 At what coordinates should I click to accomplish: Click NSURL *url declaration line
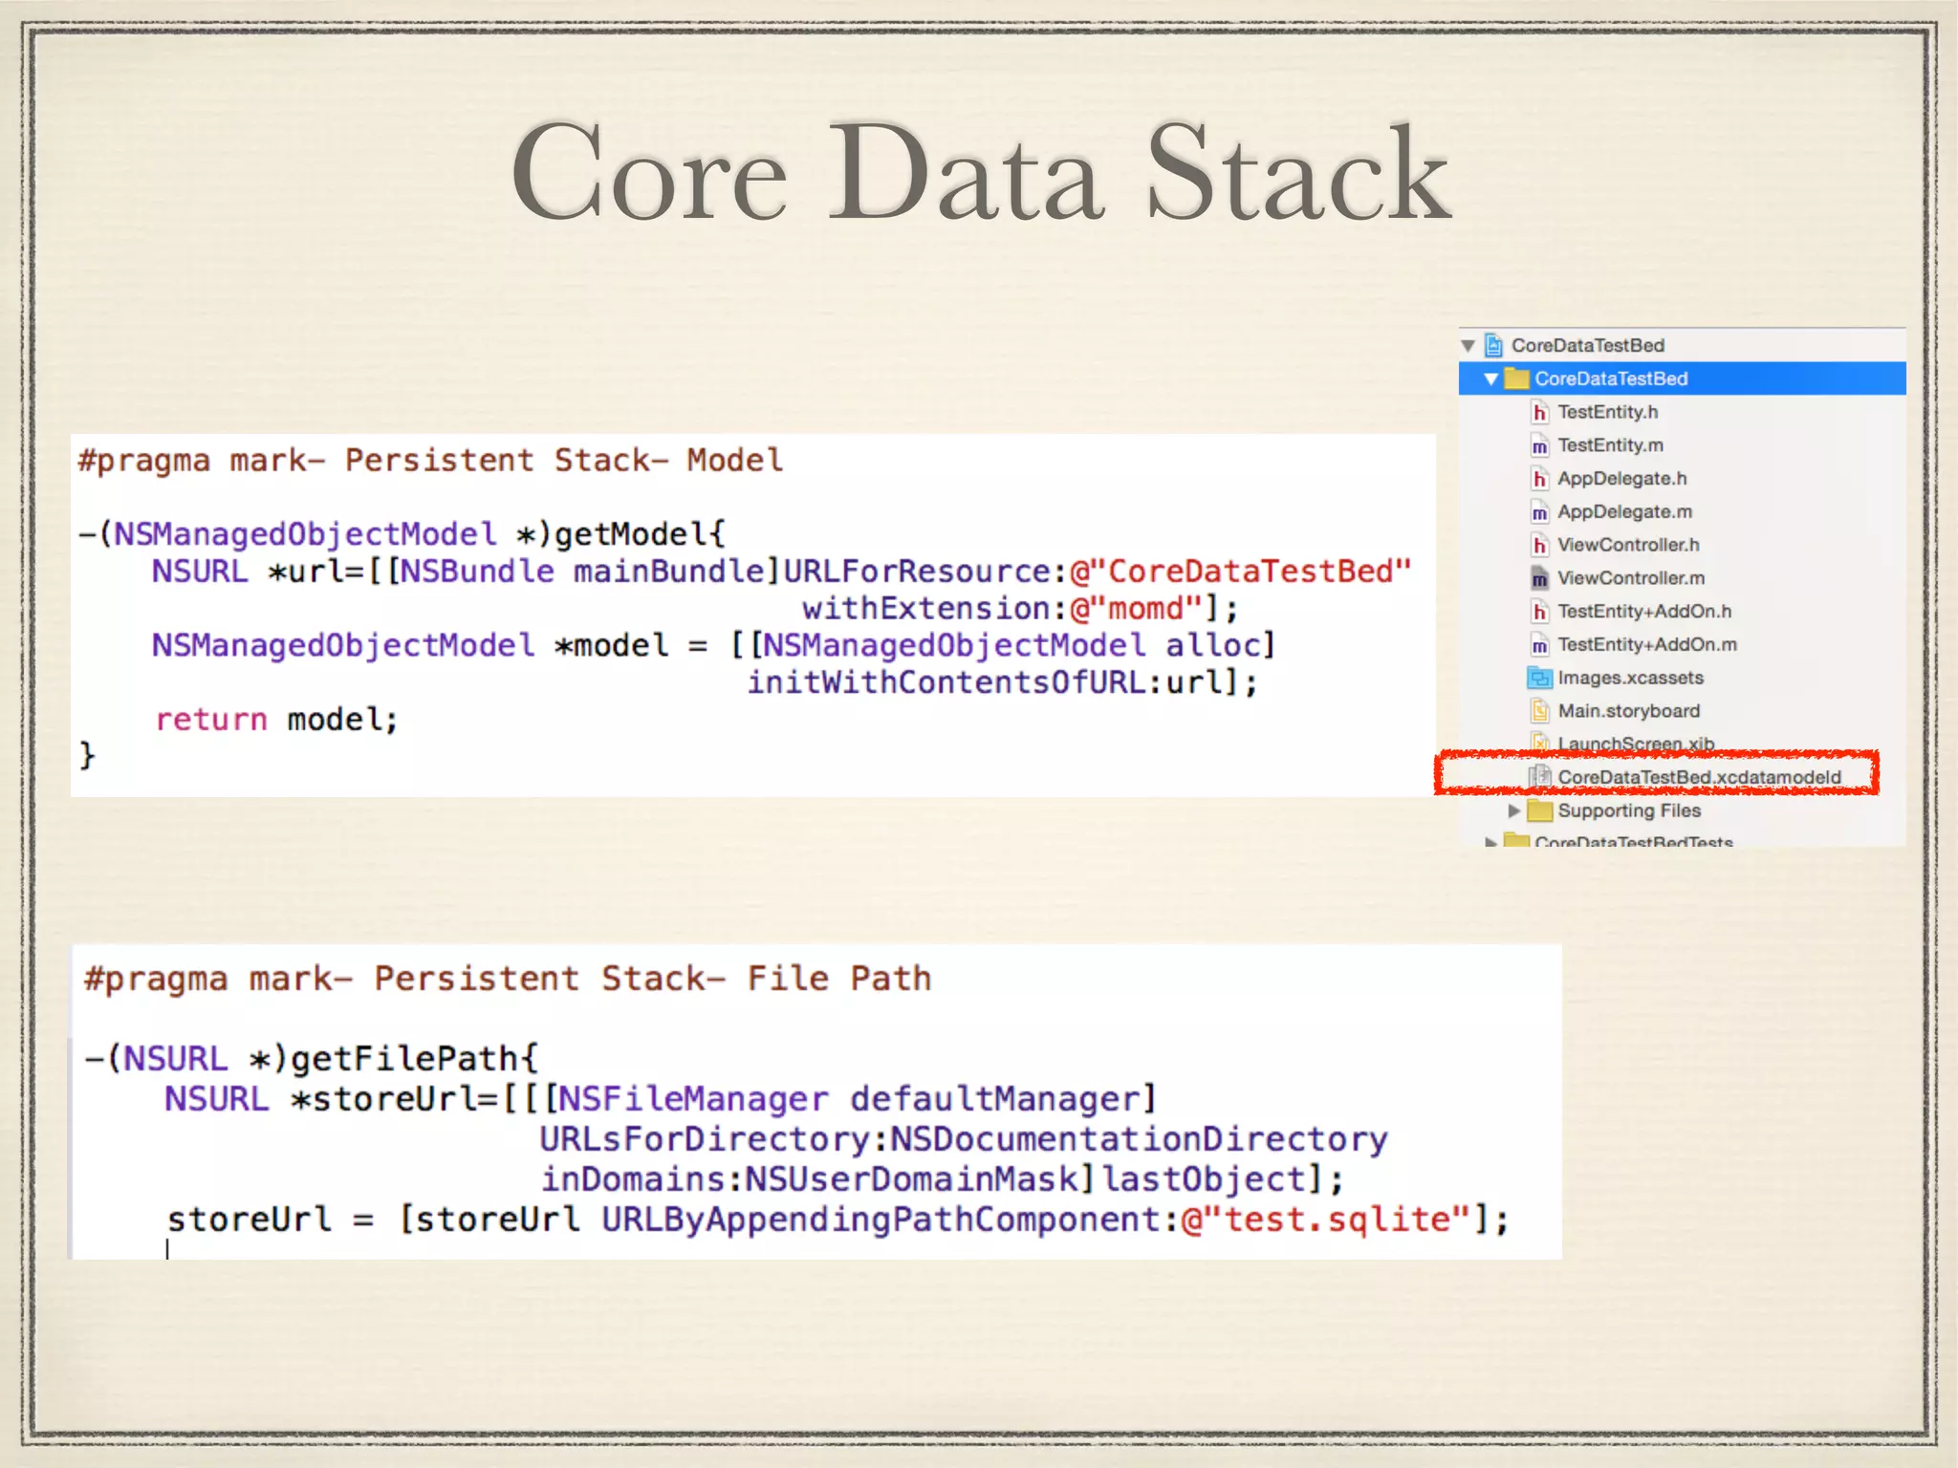(x=782, y=572)
